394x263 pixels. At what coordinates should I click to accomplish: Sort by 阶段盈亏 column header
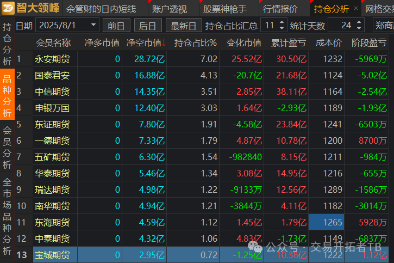[368, 43]
